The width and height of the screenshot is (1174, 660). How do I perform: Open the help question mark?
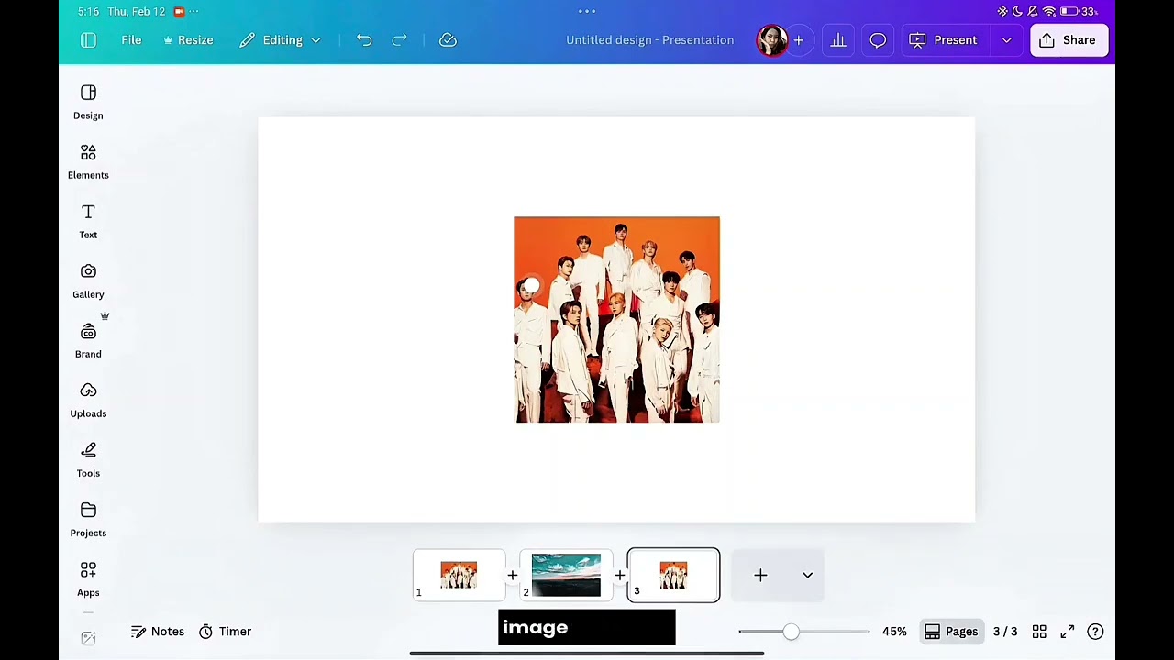click(x=1095, y=632)
